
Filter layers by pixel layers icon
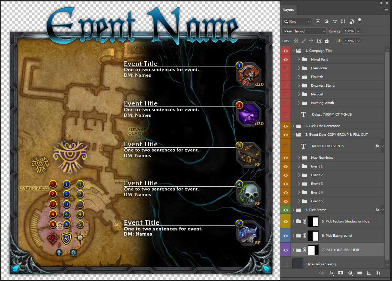(x=318, y=22)
